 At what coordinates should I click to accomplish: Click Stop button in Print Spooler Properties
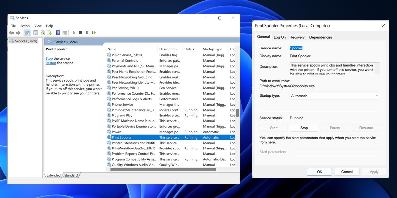304,128
